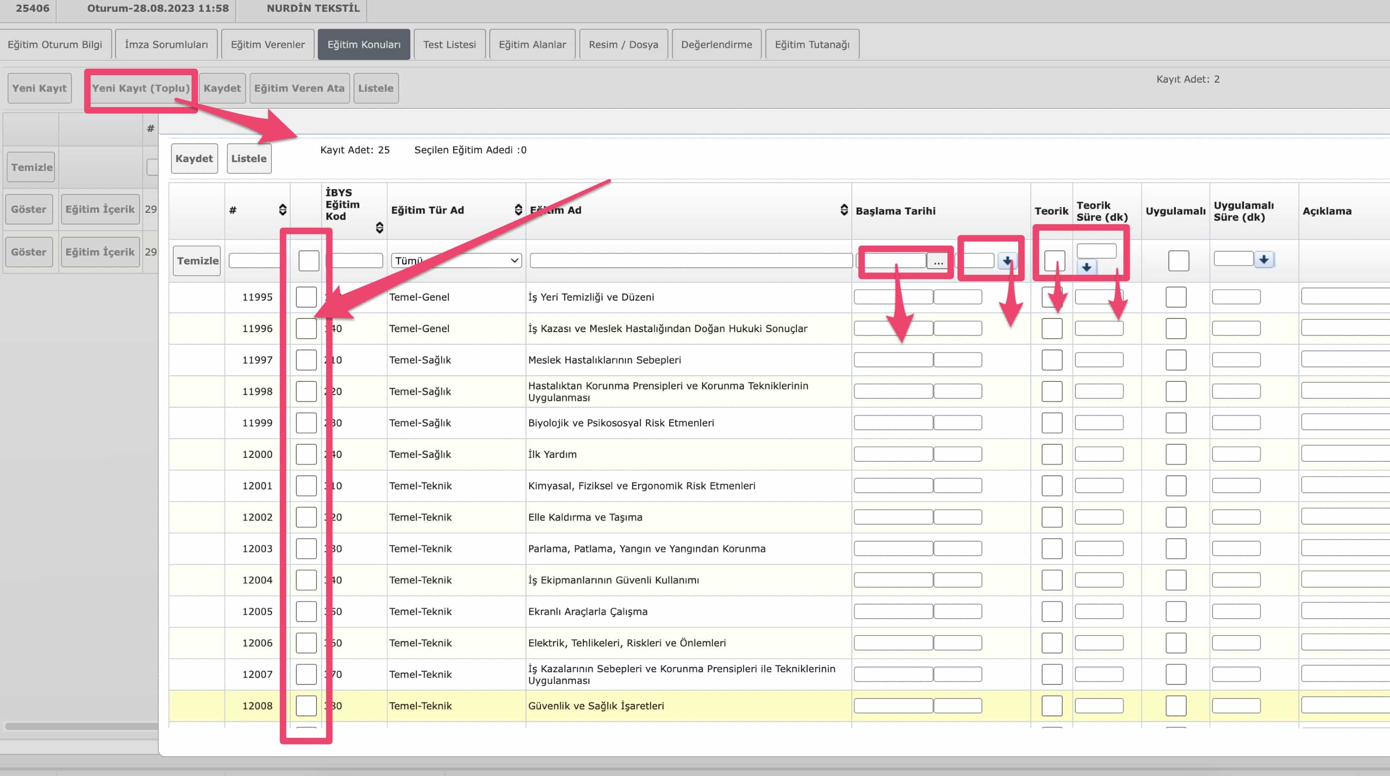1390x776 pixels.
Task: Sort by Eğitim Ad column arrows
Action: coord(844,210)
